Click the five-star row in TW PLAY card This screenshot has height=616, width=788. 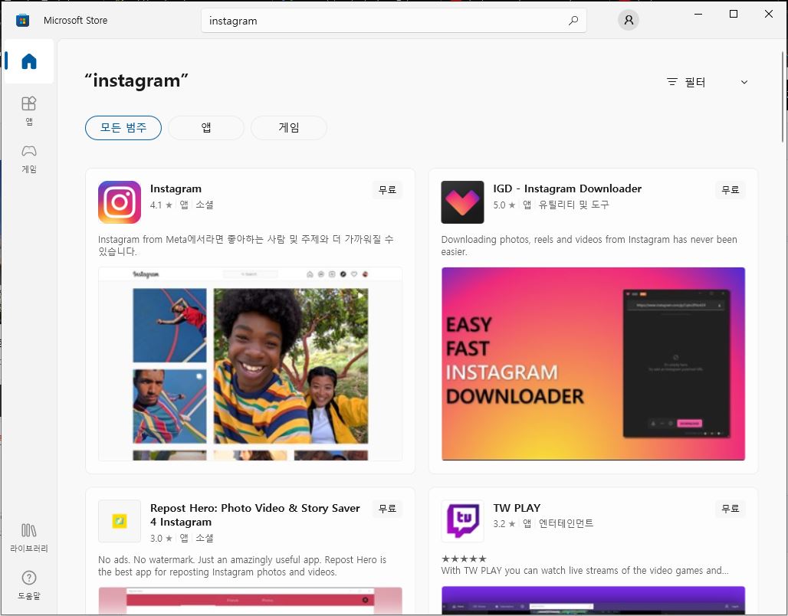point(464,559)
